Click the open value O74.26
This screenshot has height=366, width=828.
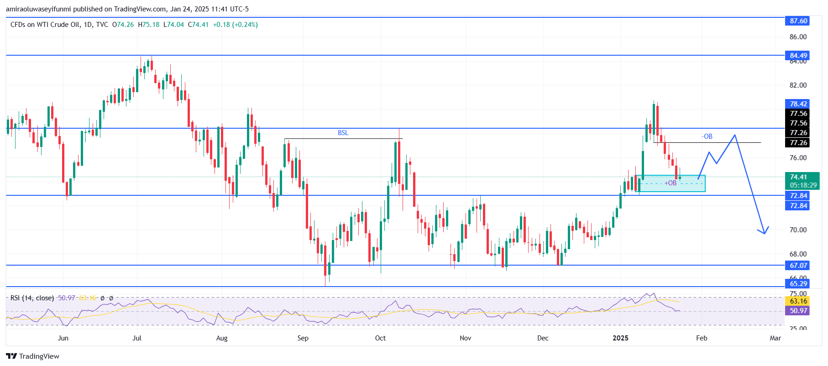pos(123,25)
